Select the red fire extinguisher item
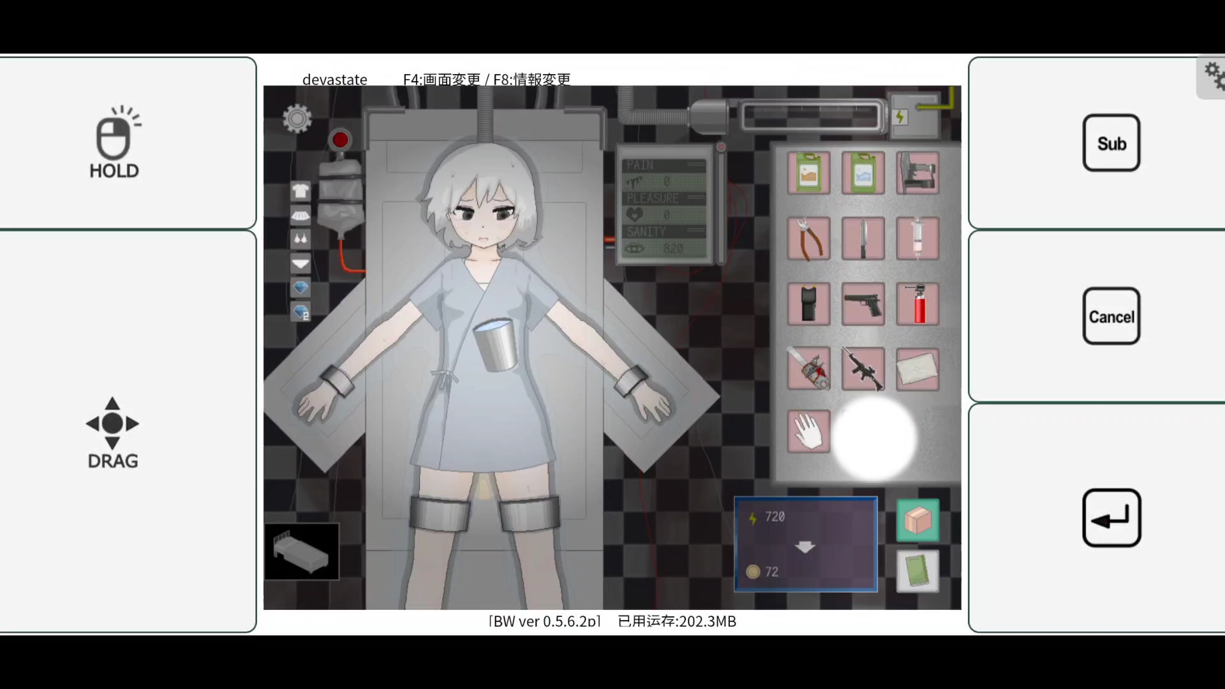The width and height of the screenshot is (1225, 689). pyautogui.click(x=917, y=304)
